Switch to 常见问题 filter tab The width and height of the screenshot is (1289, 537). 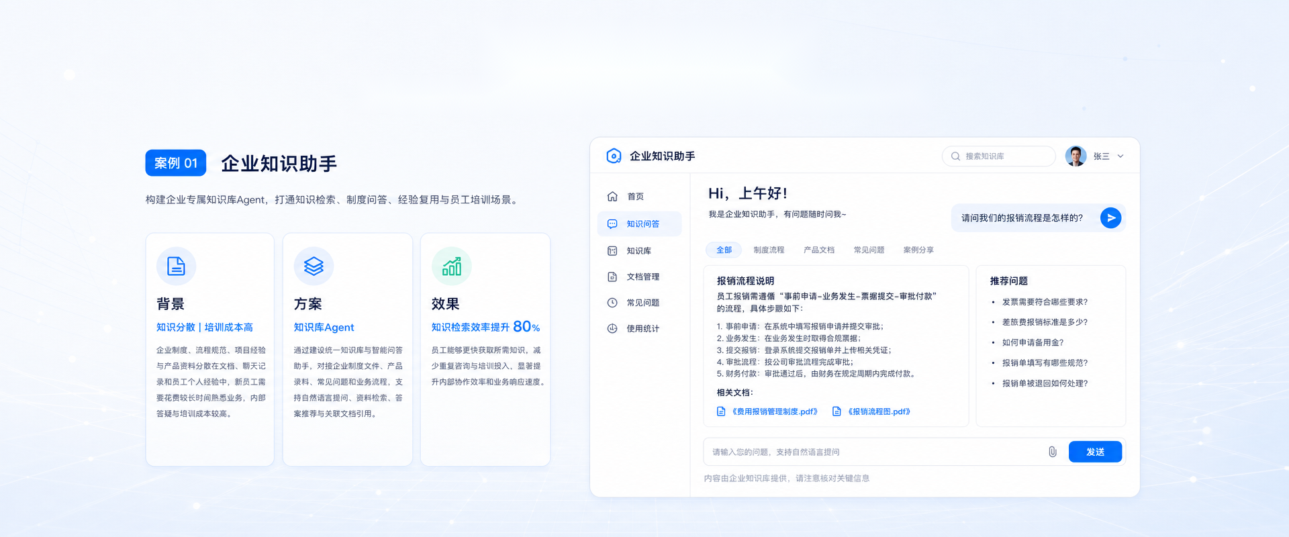click(869, 250)
